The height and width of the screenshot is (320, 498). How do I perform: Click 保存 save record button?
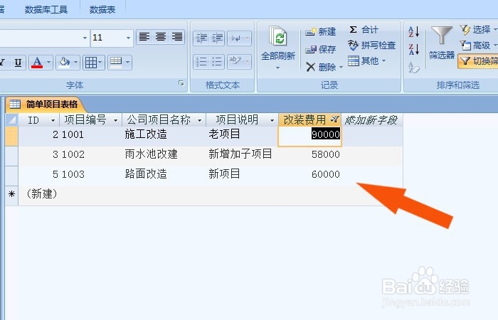320,50
